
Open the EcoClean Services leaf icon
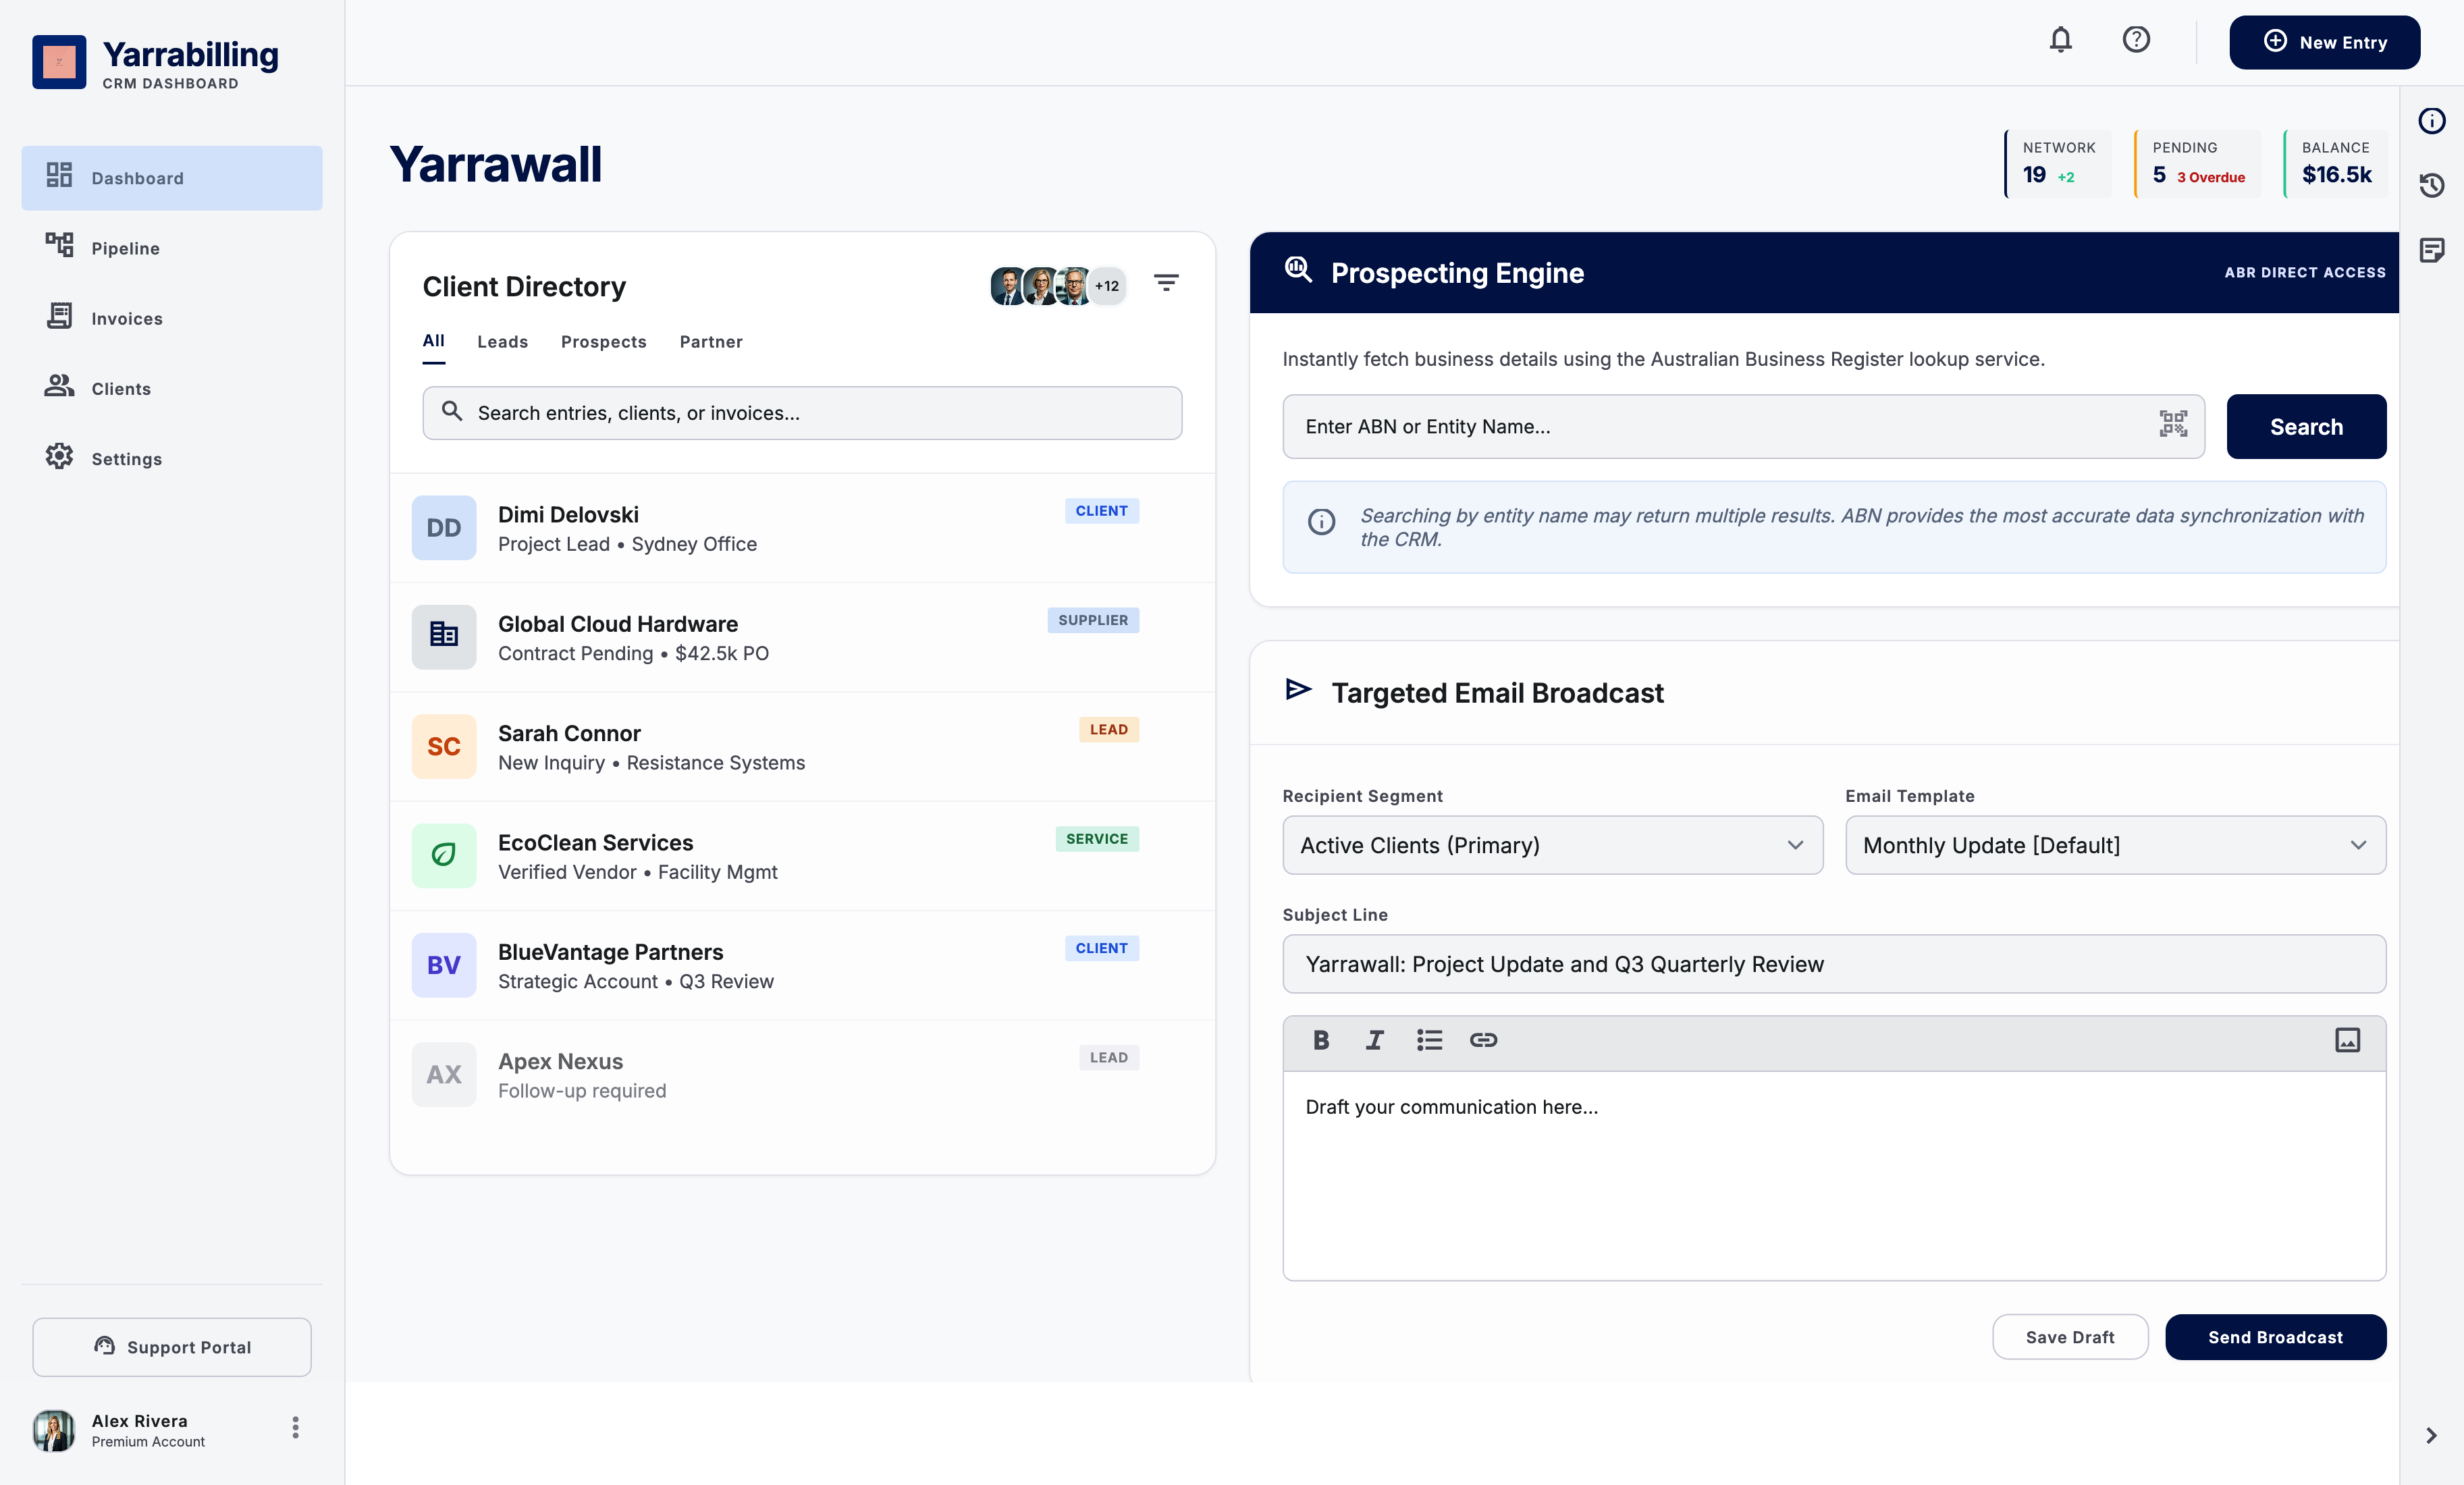pyautogui.click(x=444, y=855)
